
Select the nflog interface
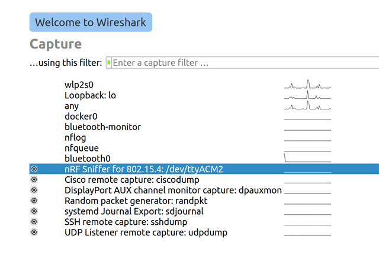[75, 138]
